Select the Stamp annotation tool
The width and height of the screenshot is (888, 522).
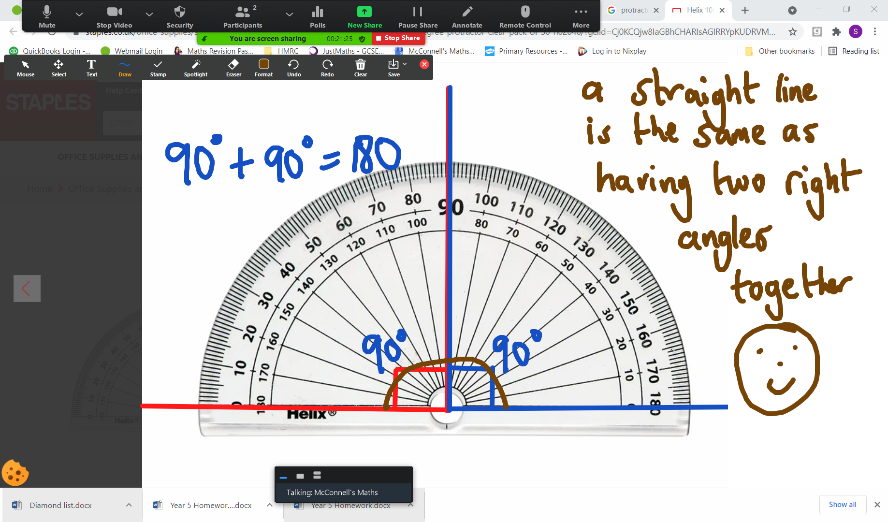pyautogui.click(x=158, y=68)
